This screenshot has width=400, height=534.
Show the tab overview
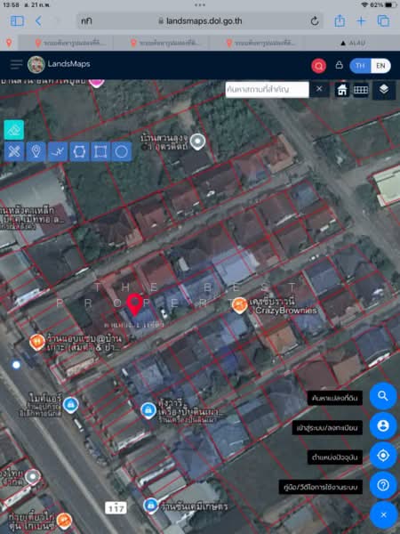383,21
